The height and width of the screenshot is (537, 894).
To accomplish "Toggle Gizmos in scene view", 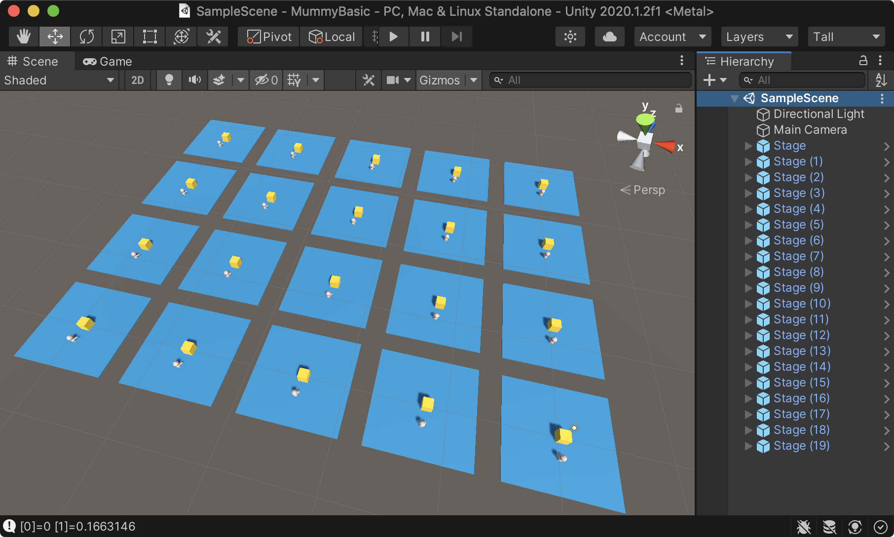I will click(x=439, y=80).
